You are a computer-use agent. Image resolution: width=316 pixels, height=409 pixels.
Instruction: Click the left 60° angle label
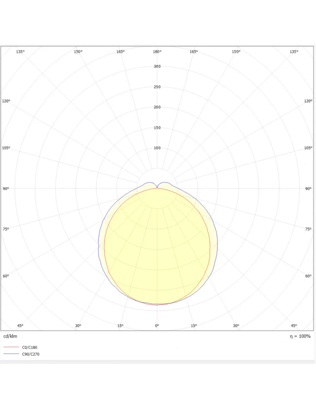(x=6, y=276)
